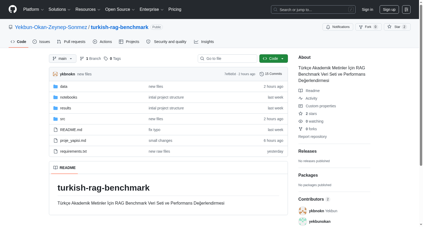
Task: Click the Report repository link
Action: [312, 137]
